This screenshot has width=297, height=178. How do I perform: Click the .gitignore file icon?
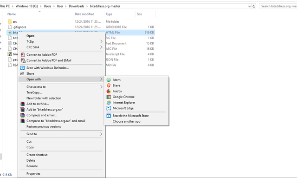click(10, 27)
